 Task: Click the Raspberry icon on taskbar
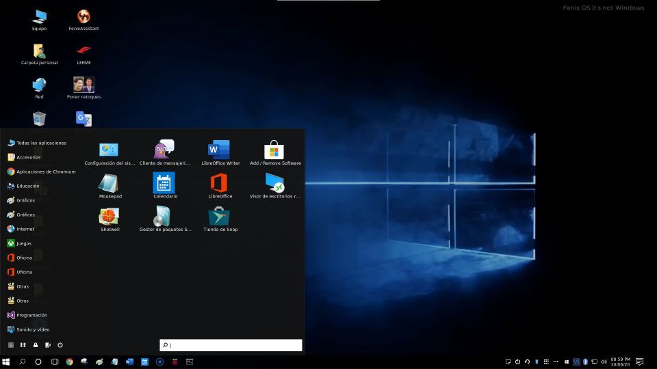pyautogui.click(x=175, y=362)
